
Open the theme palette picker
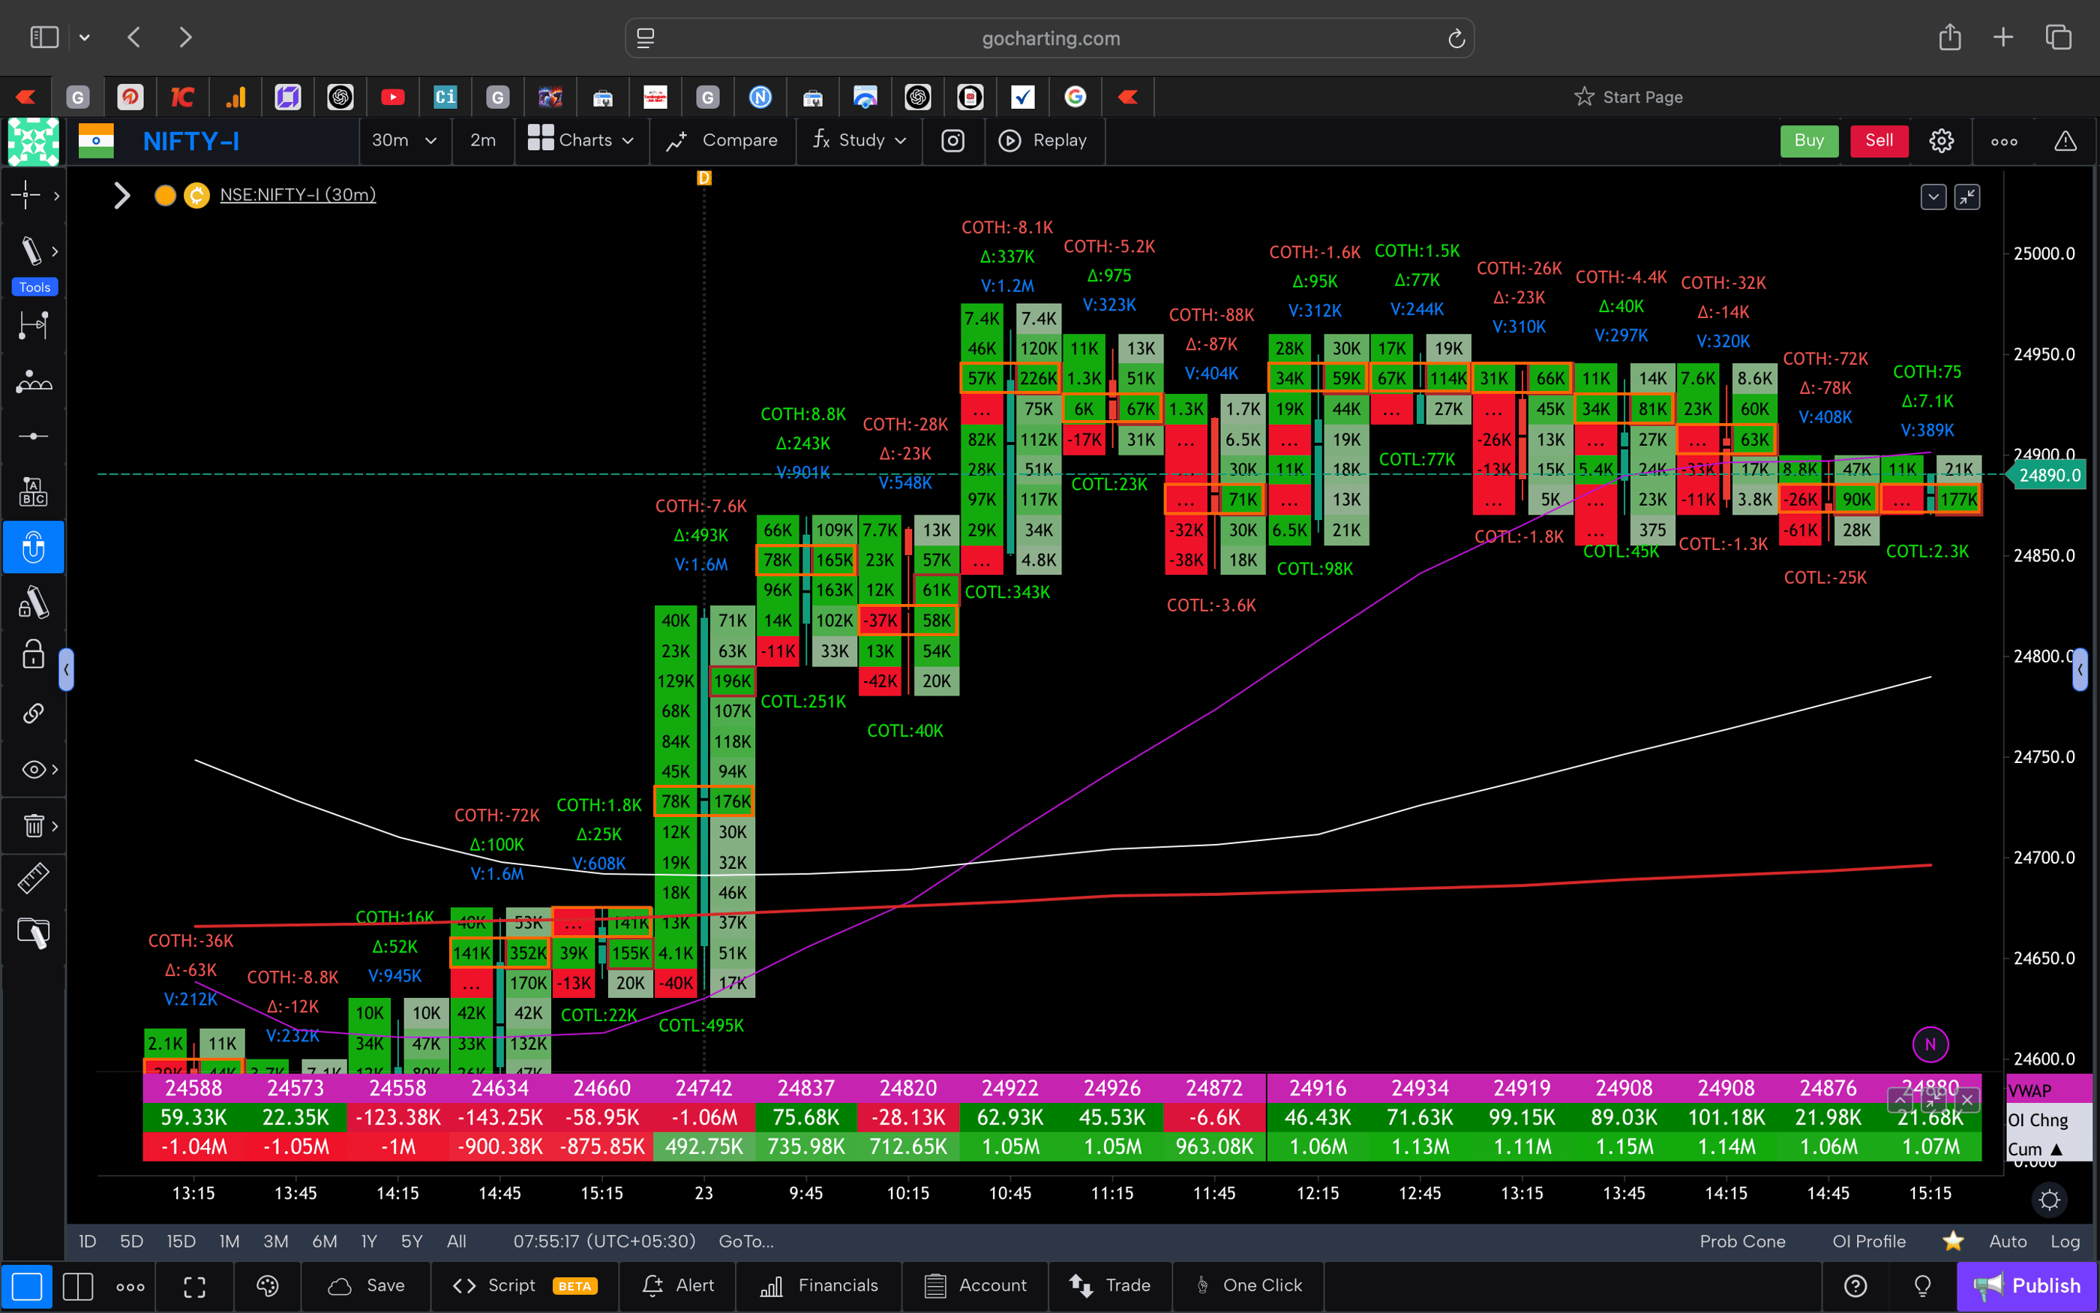tap(267, 1286)
